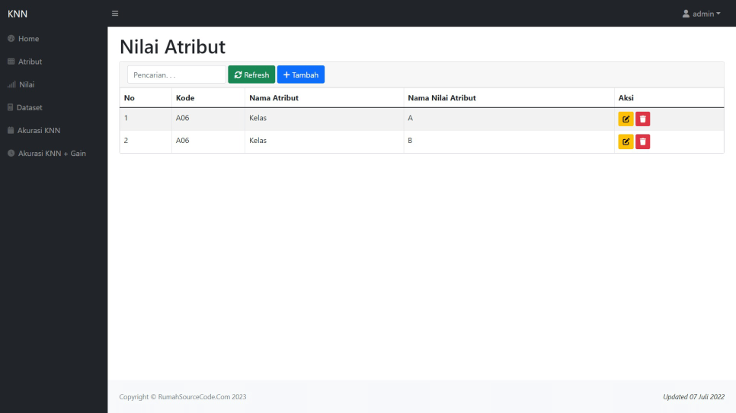Screen dimensions: 736x413
Task: Click the delete trash icon for row 1
Action: click(x=643, y=119)
